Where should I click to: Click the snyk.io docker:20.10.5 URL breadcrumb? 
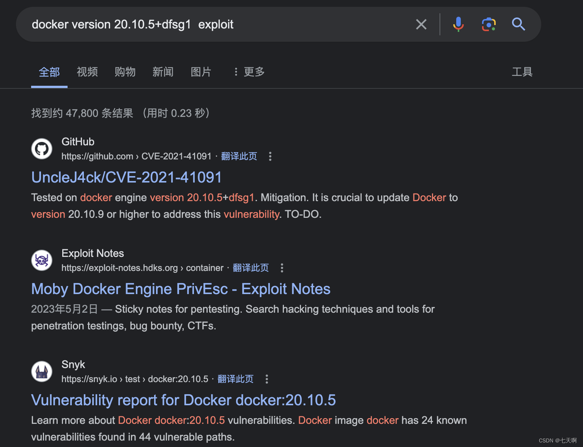[x=135, y=379]
